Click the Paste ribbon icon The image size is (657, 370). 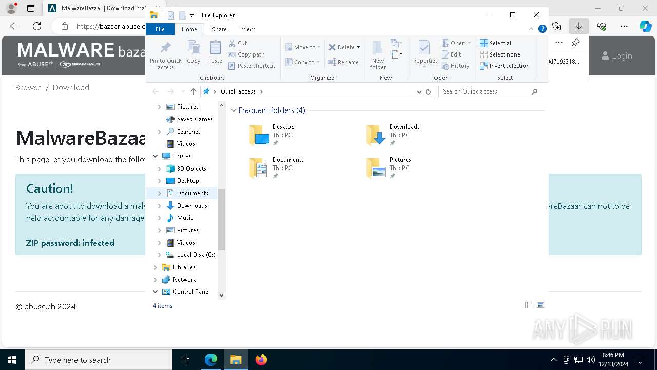[215, 48]
